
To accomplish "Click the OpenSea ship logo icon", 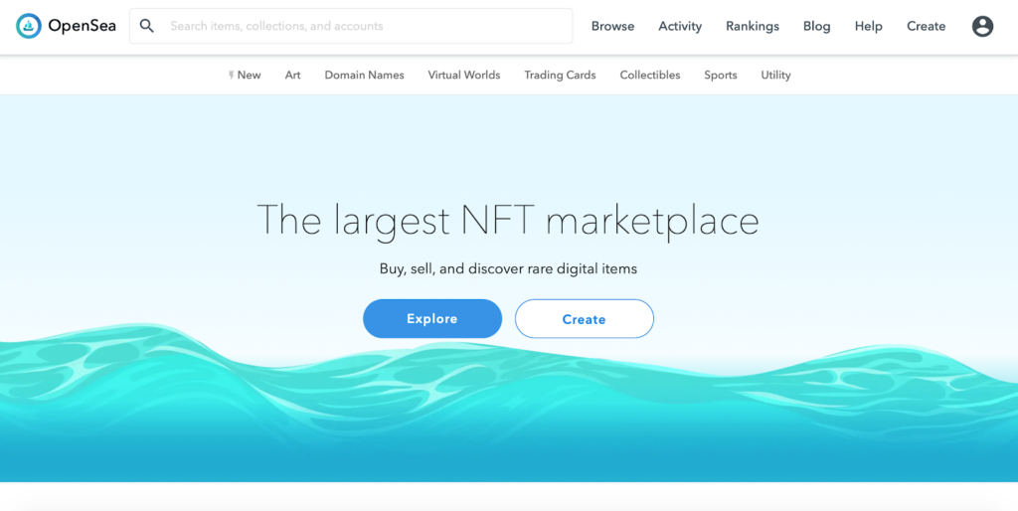I will point(29,26).
